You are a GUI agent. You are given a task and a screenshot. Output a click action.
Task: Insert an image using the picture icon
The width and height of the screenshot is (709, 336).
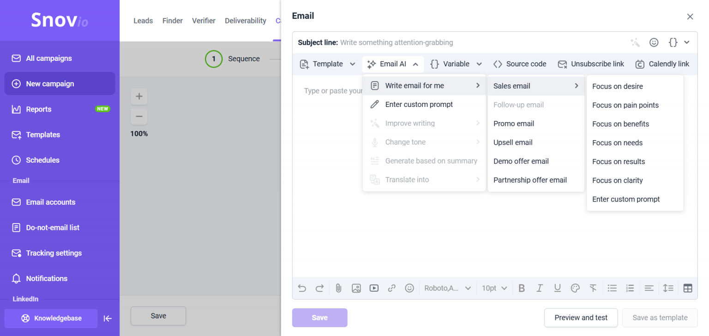356,288
